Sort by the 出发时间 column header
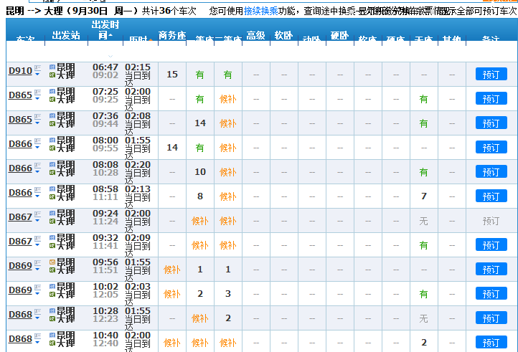This screenshot has width=518, height=352. point(105,30)
